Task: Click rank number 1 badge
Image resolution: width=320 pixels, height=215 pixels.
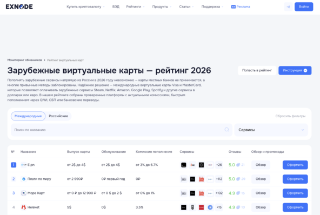Action: (14, 165)
